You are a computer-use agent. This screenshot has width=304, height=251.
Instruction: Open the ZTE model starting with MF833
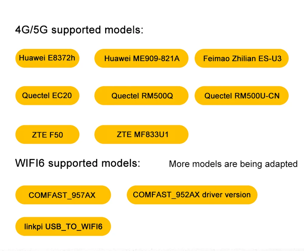coord(141,134)
